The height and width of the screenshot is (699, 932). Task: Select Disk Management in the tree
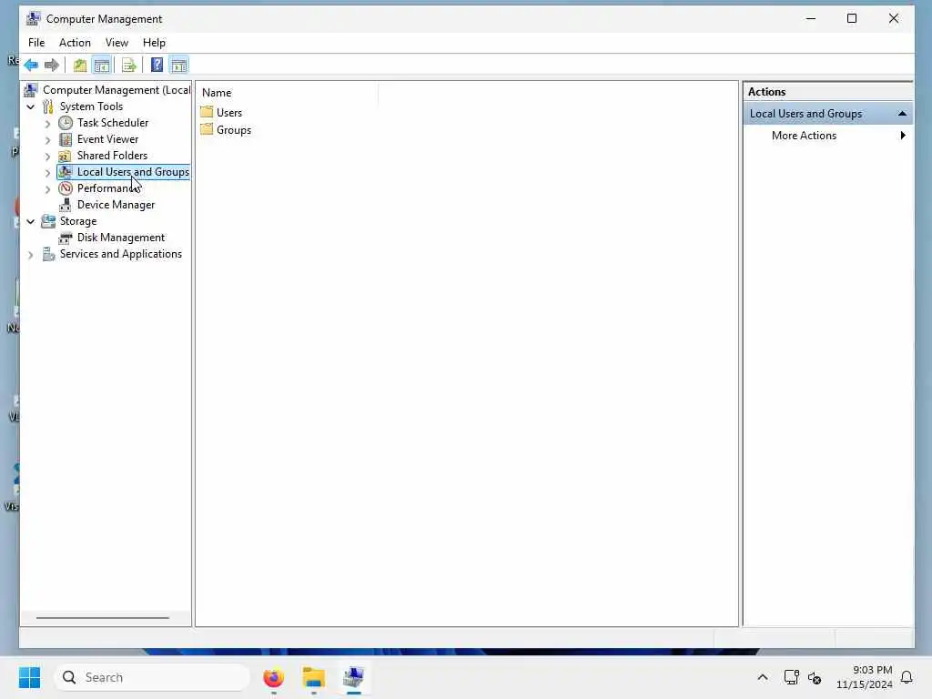click(x=121, y=238)
